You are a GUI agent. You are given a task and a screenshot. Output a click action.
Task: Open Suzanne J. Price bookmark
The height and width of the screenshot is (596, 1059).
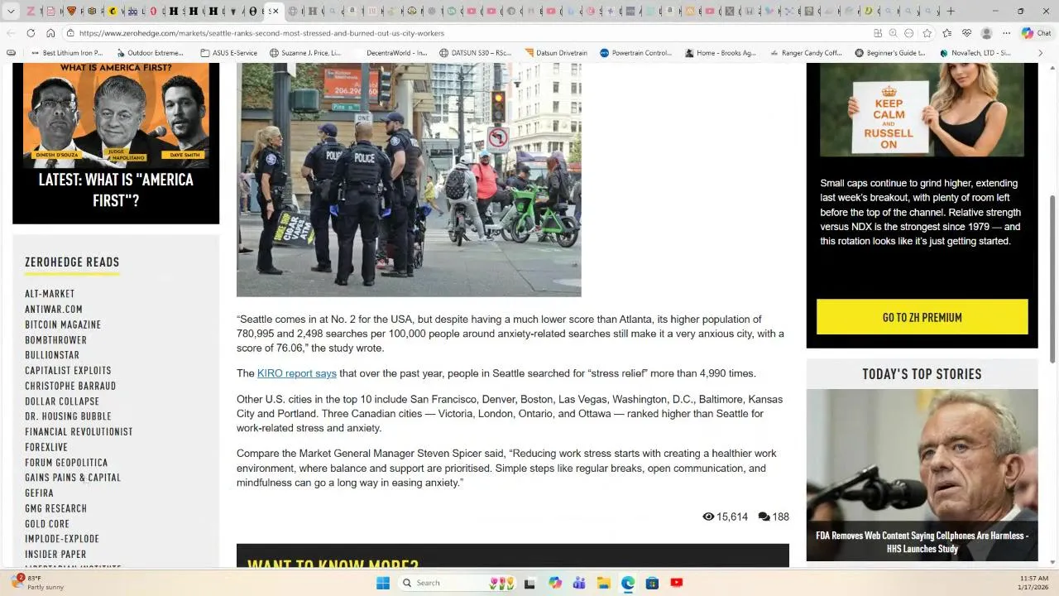pyautogui.click(x=305, y=53)
